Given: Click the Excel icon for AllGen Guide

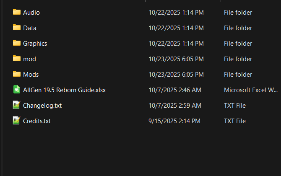Looking at the screenshot, I should (17, 90).
